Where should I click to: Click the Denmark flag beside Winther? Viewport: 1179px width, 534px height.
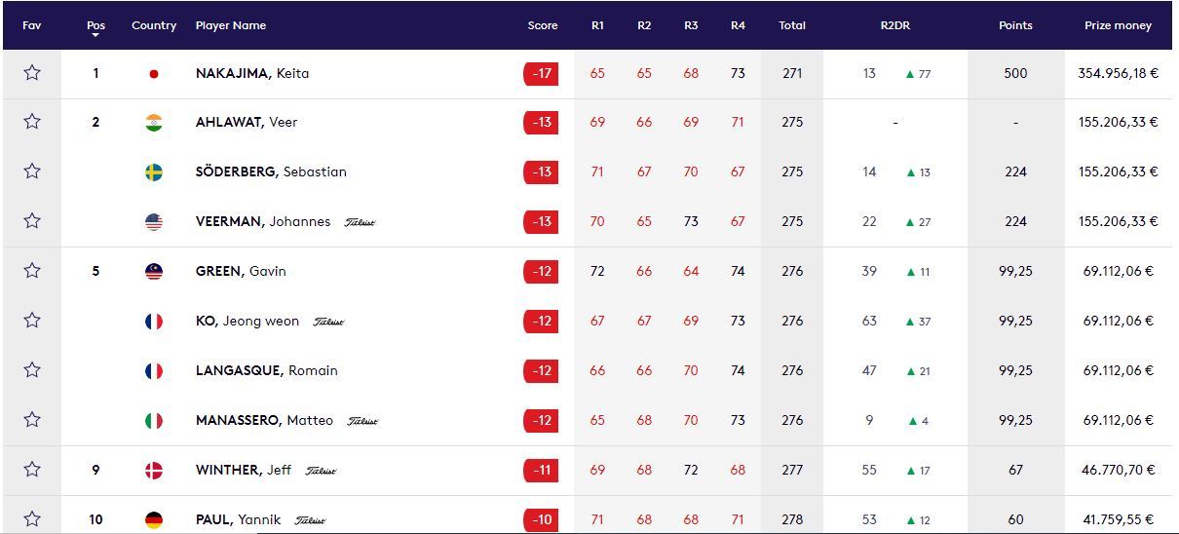click(154, 471)
